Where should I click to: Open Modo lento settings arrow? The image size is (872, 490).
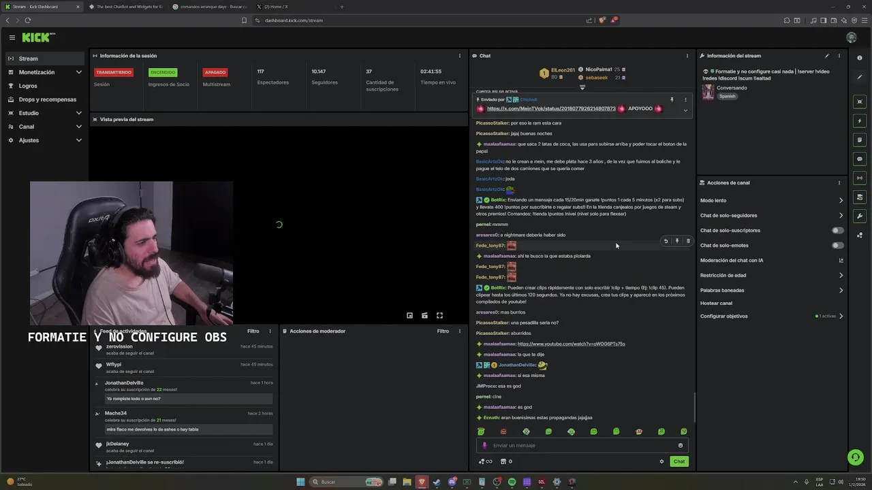(841, 200)
